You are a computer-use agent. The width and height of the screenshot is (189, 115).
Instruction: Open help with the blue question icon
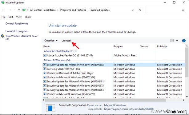click(184, 41)
